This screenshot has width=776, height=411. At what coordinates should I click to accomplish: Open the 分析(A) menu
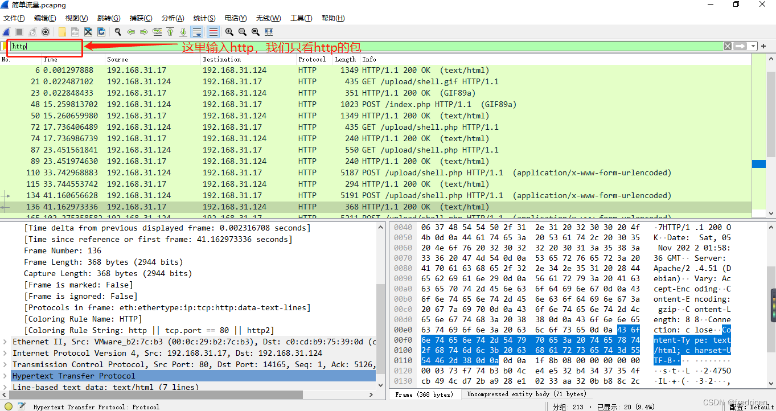coord(173,18)
